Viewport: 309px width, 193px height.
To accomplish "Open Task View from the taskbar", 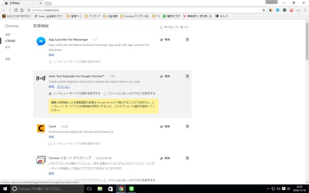I will (89, 189).
